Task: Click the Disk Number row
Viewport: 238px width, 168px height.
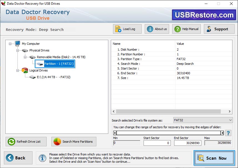Action: [172, 50]
